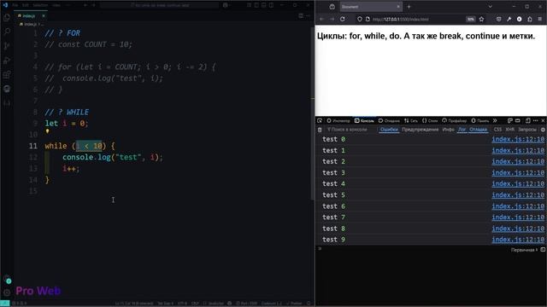Switch to Стили DevTools tab
The height and width of the screenshot is (307, 547).
(430, 121)
